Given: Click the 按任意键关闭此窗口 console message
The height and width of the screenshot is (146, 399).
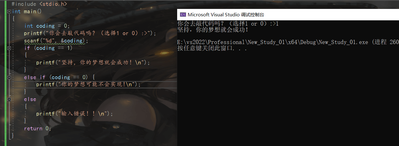Looking at the screenshot, I should (x=212, y=48).
